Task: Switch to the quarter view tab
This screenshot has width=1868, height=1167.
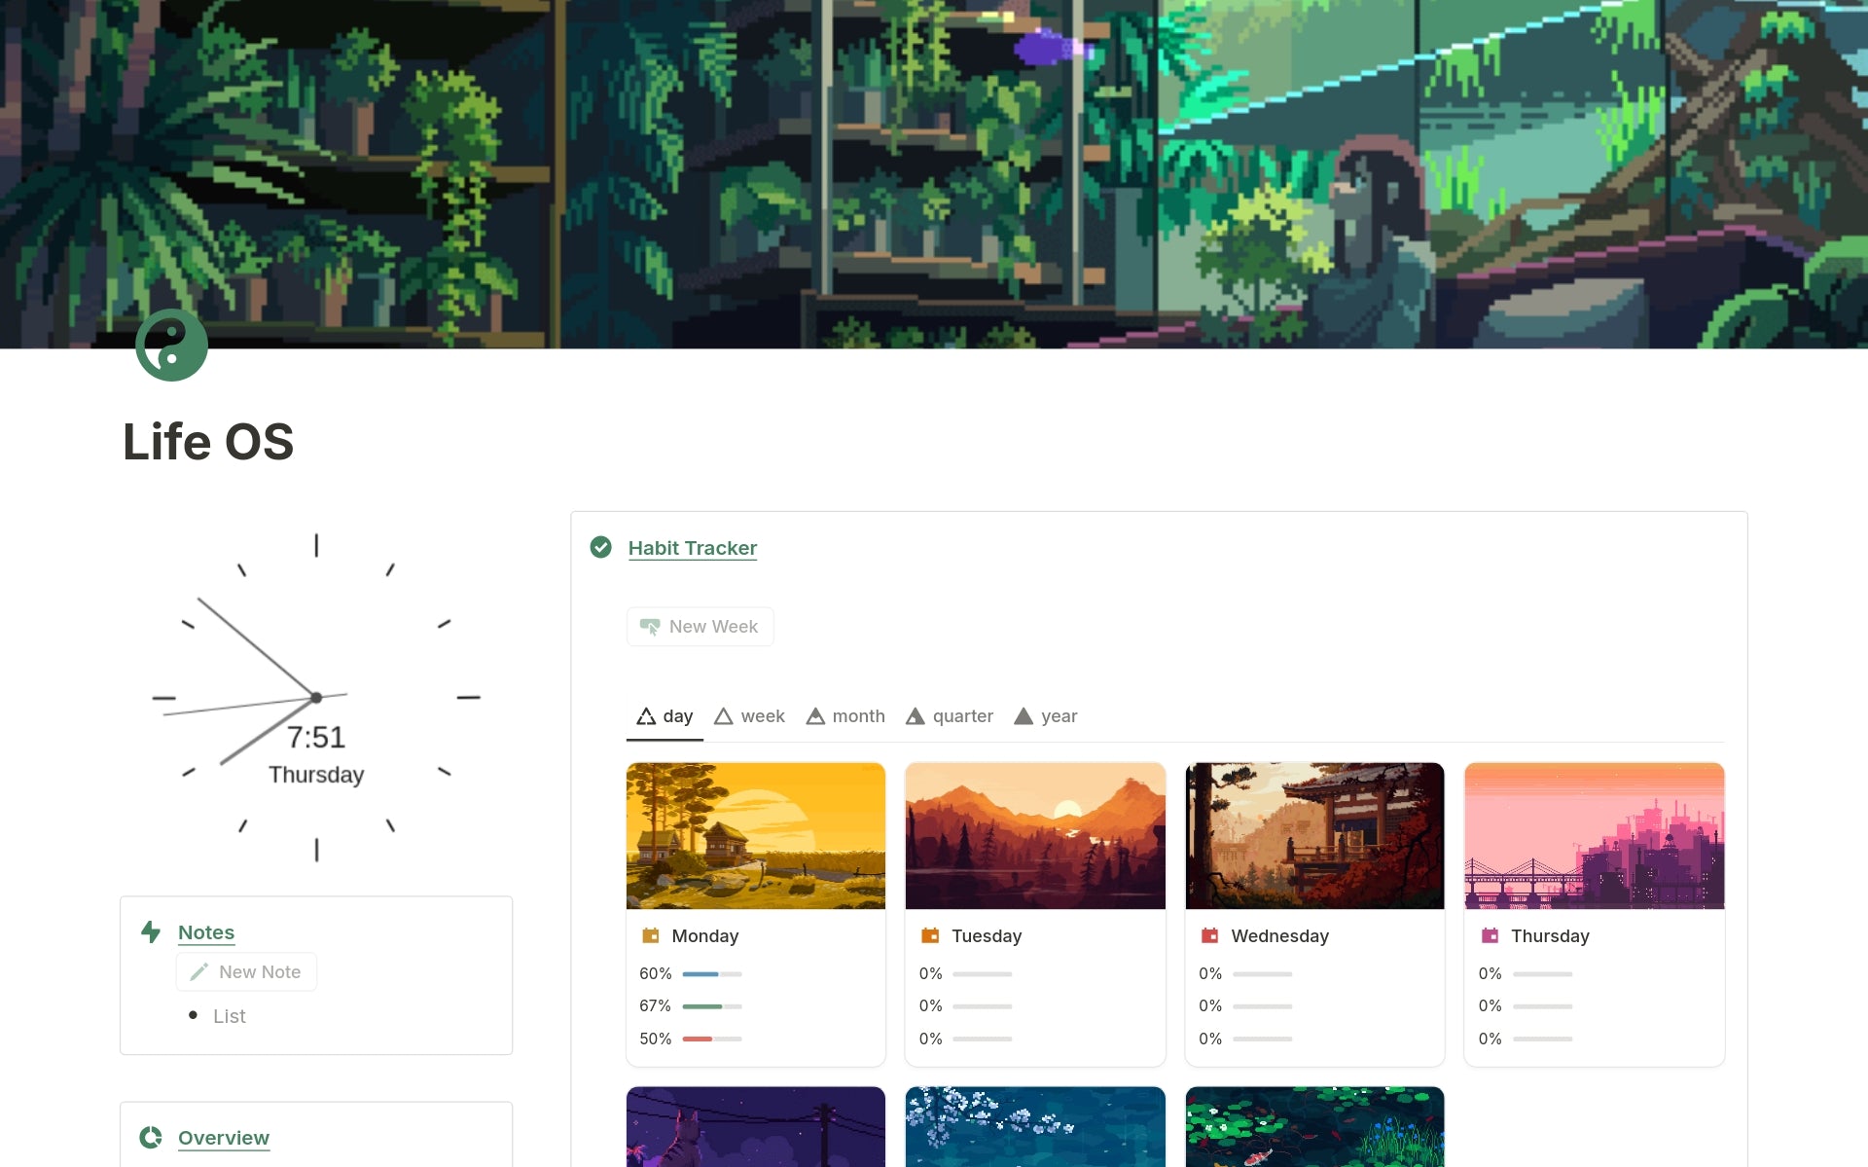Action: (x=950, y=716)
